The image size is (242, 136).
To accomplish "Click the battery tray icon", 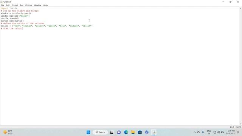I will coord(222,132).
